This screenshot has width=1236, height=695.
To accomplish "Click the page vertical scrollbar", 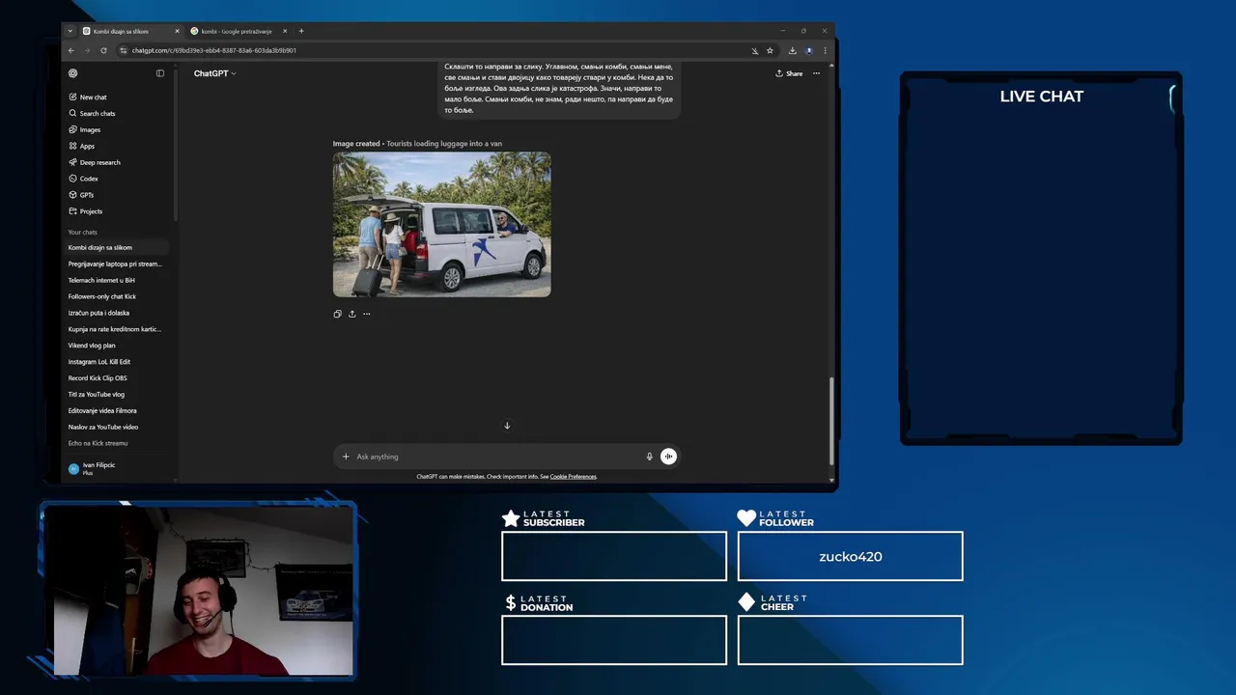I will (x=831, y=421).
